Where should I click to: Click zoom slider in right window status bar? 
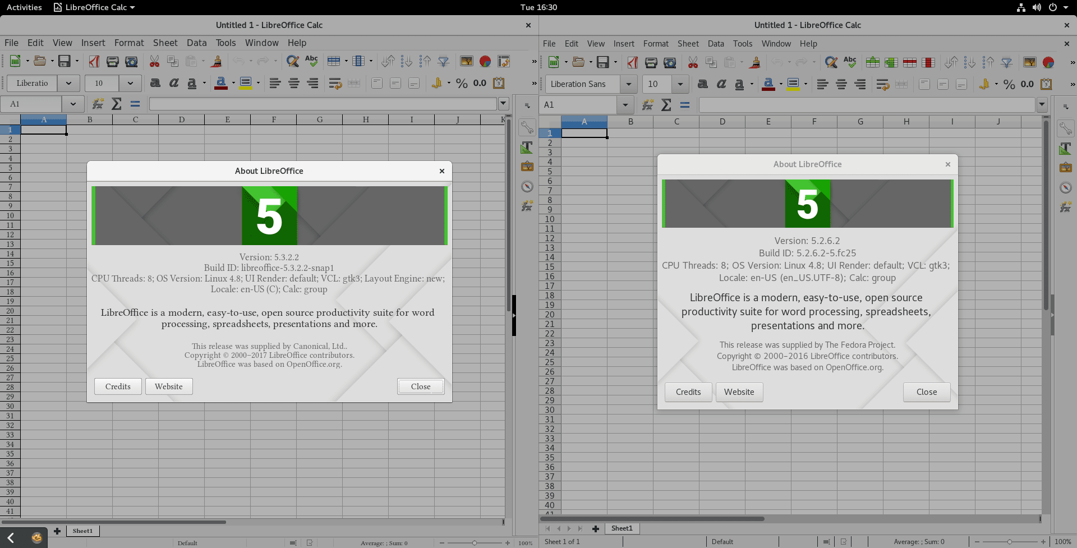point(1010,542)
